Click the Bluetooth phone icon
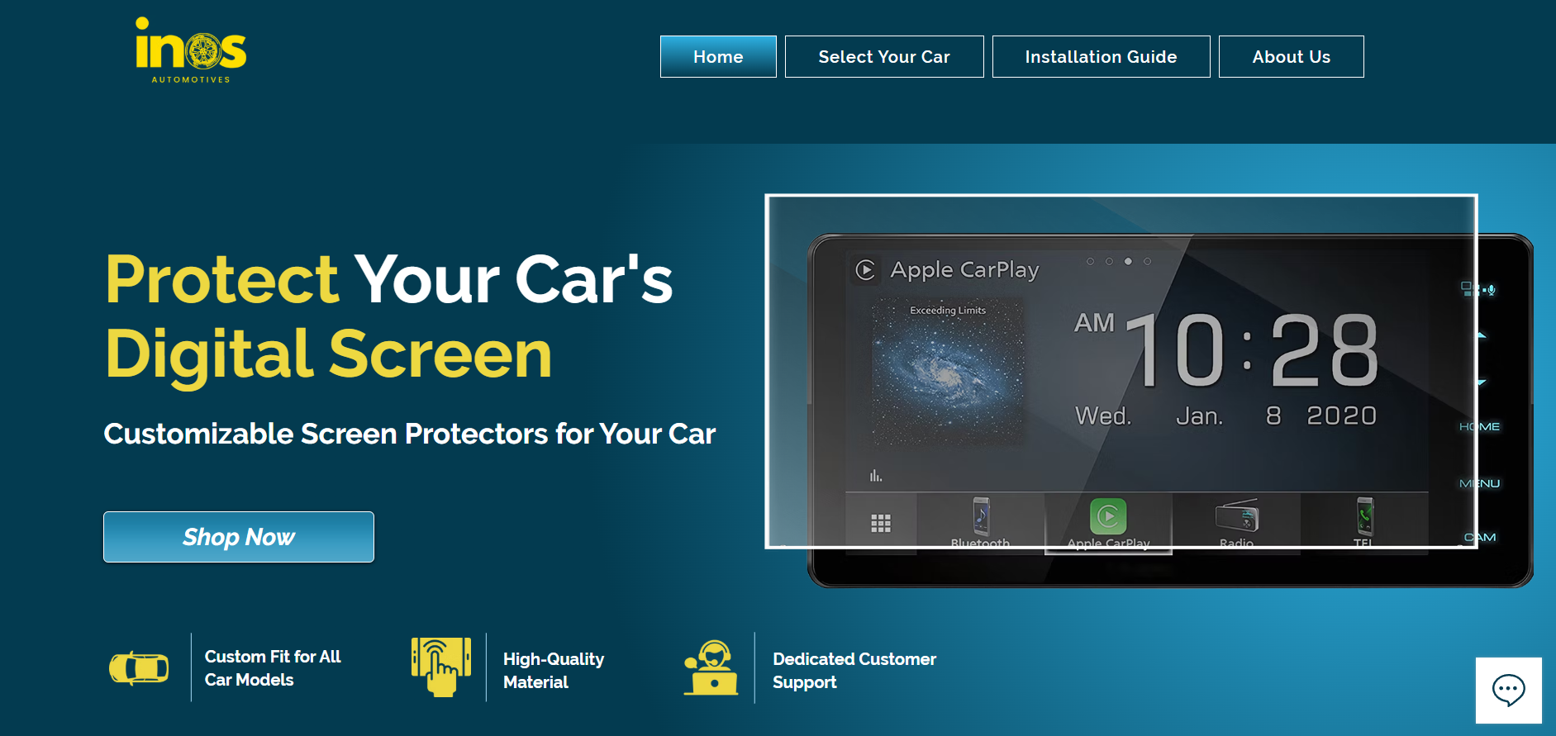 981,517
